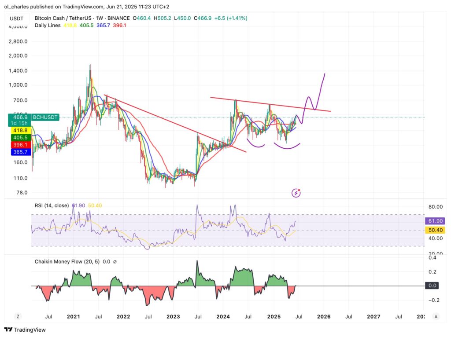Click the Z icon in the bottom-left corner
The height and width of the screenshot is (337, 451).
click(x=18, y=316)
